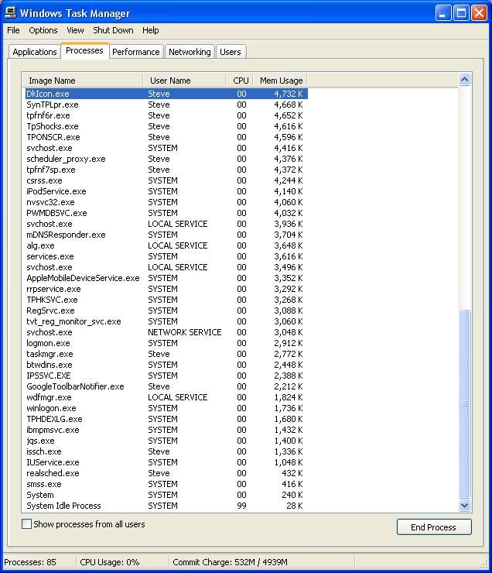This screenshot has height=573, width=492.
Task: Click the vertical scrollbar thumb
Action: (x=464, y=403)
